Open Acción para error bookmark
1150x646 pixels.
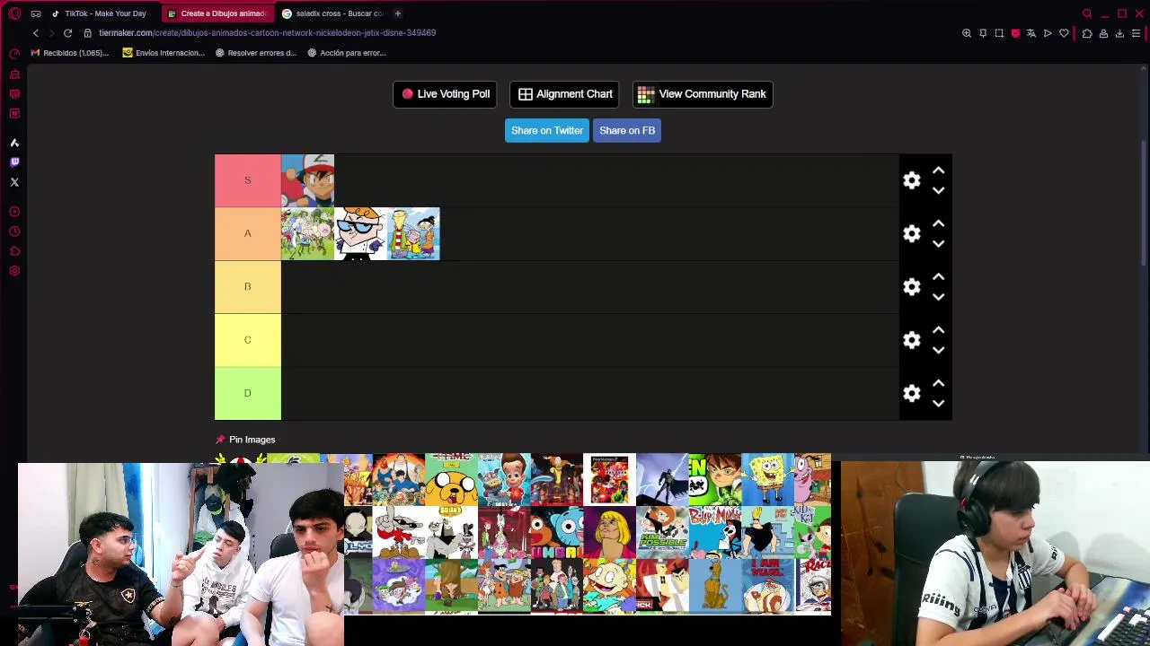(x=347, y=53)
